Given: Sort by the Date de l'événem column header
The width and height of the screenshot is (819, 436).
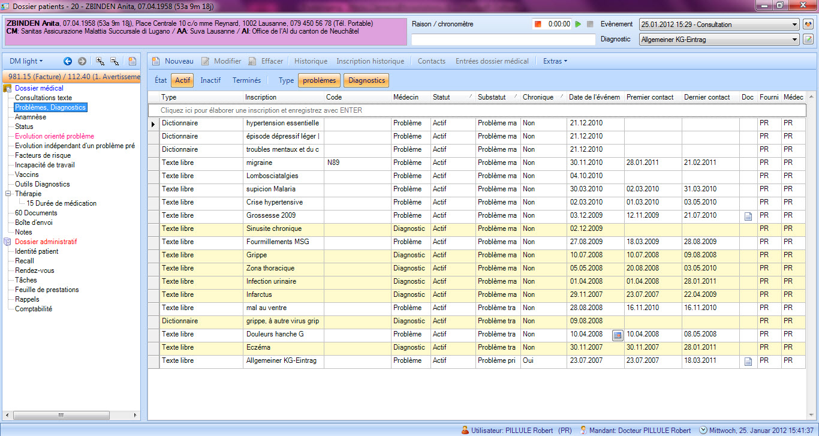Looking at the screenshot, I should [595, 97].
